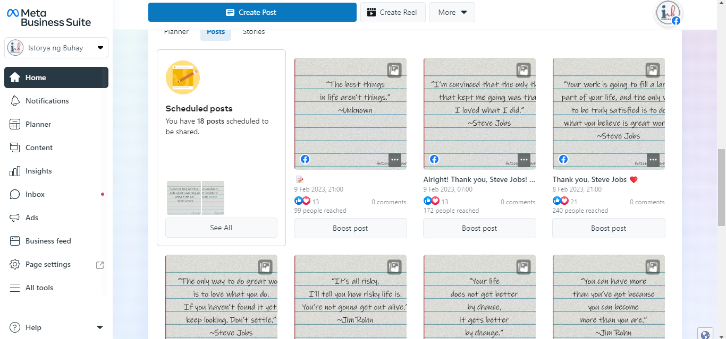Click "Alright! Thank you, Steve Jobs!" caption
Image resolution: width=726 pixels, height=339 pixels.
[x=479, y=179]
